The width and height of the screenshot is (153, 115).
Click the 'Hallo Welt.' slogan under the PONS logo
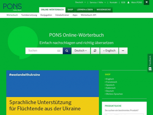17,10
